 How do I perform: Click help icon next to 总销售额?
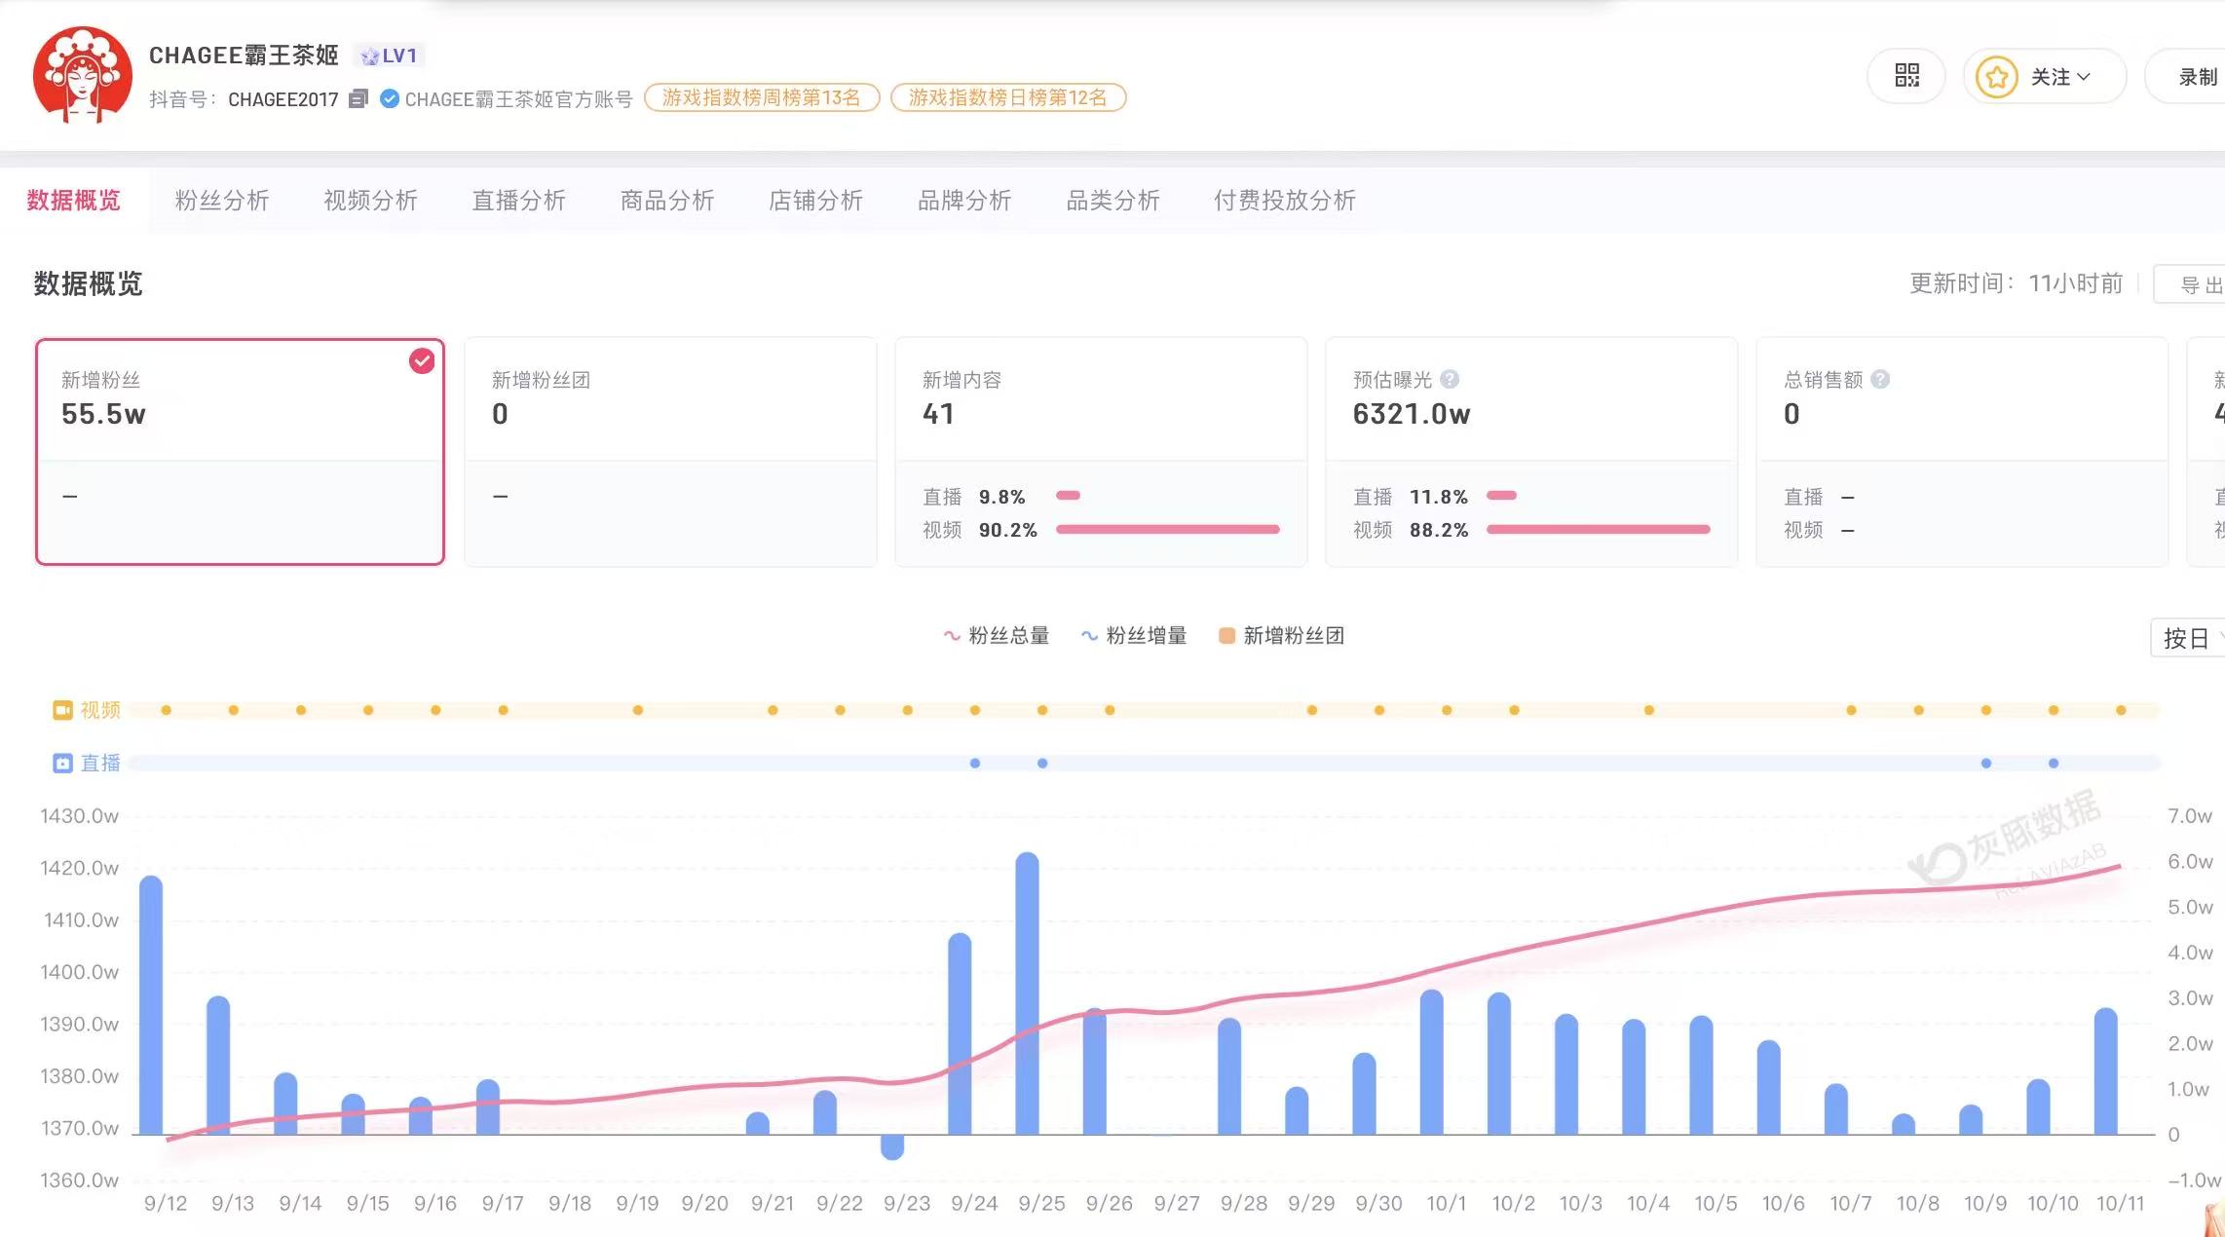pyautogui.click(x=1880, y=379)
